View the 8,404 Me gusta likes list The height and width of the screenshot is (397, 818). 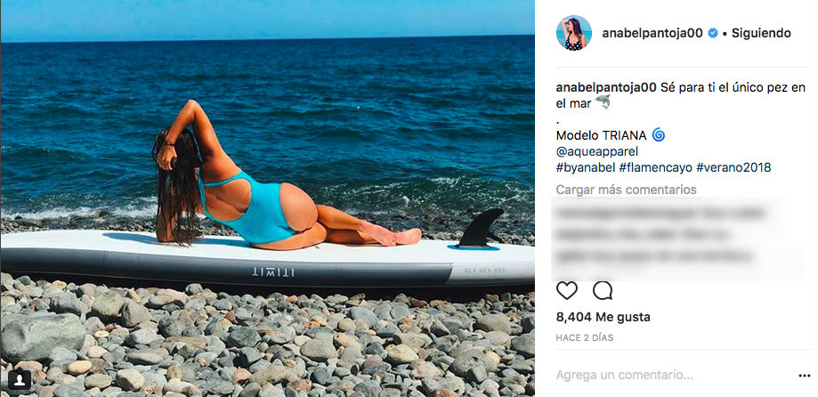click(603, 317)
